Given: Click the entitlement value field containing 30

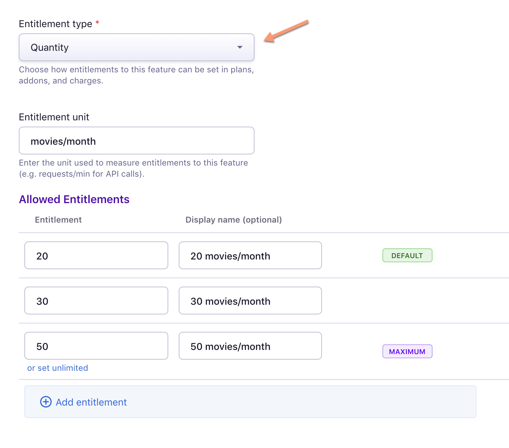Looking at the screenshot, I should [96, 301].
